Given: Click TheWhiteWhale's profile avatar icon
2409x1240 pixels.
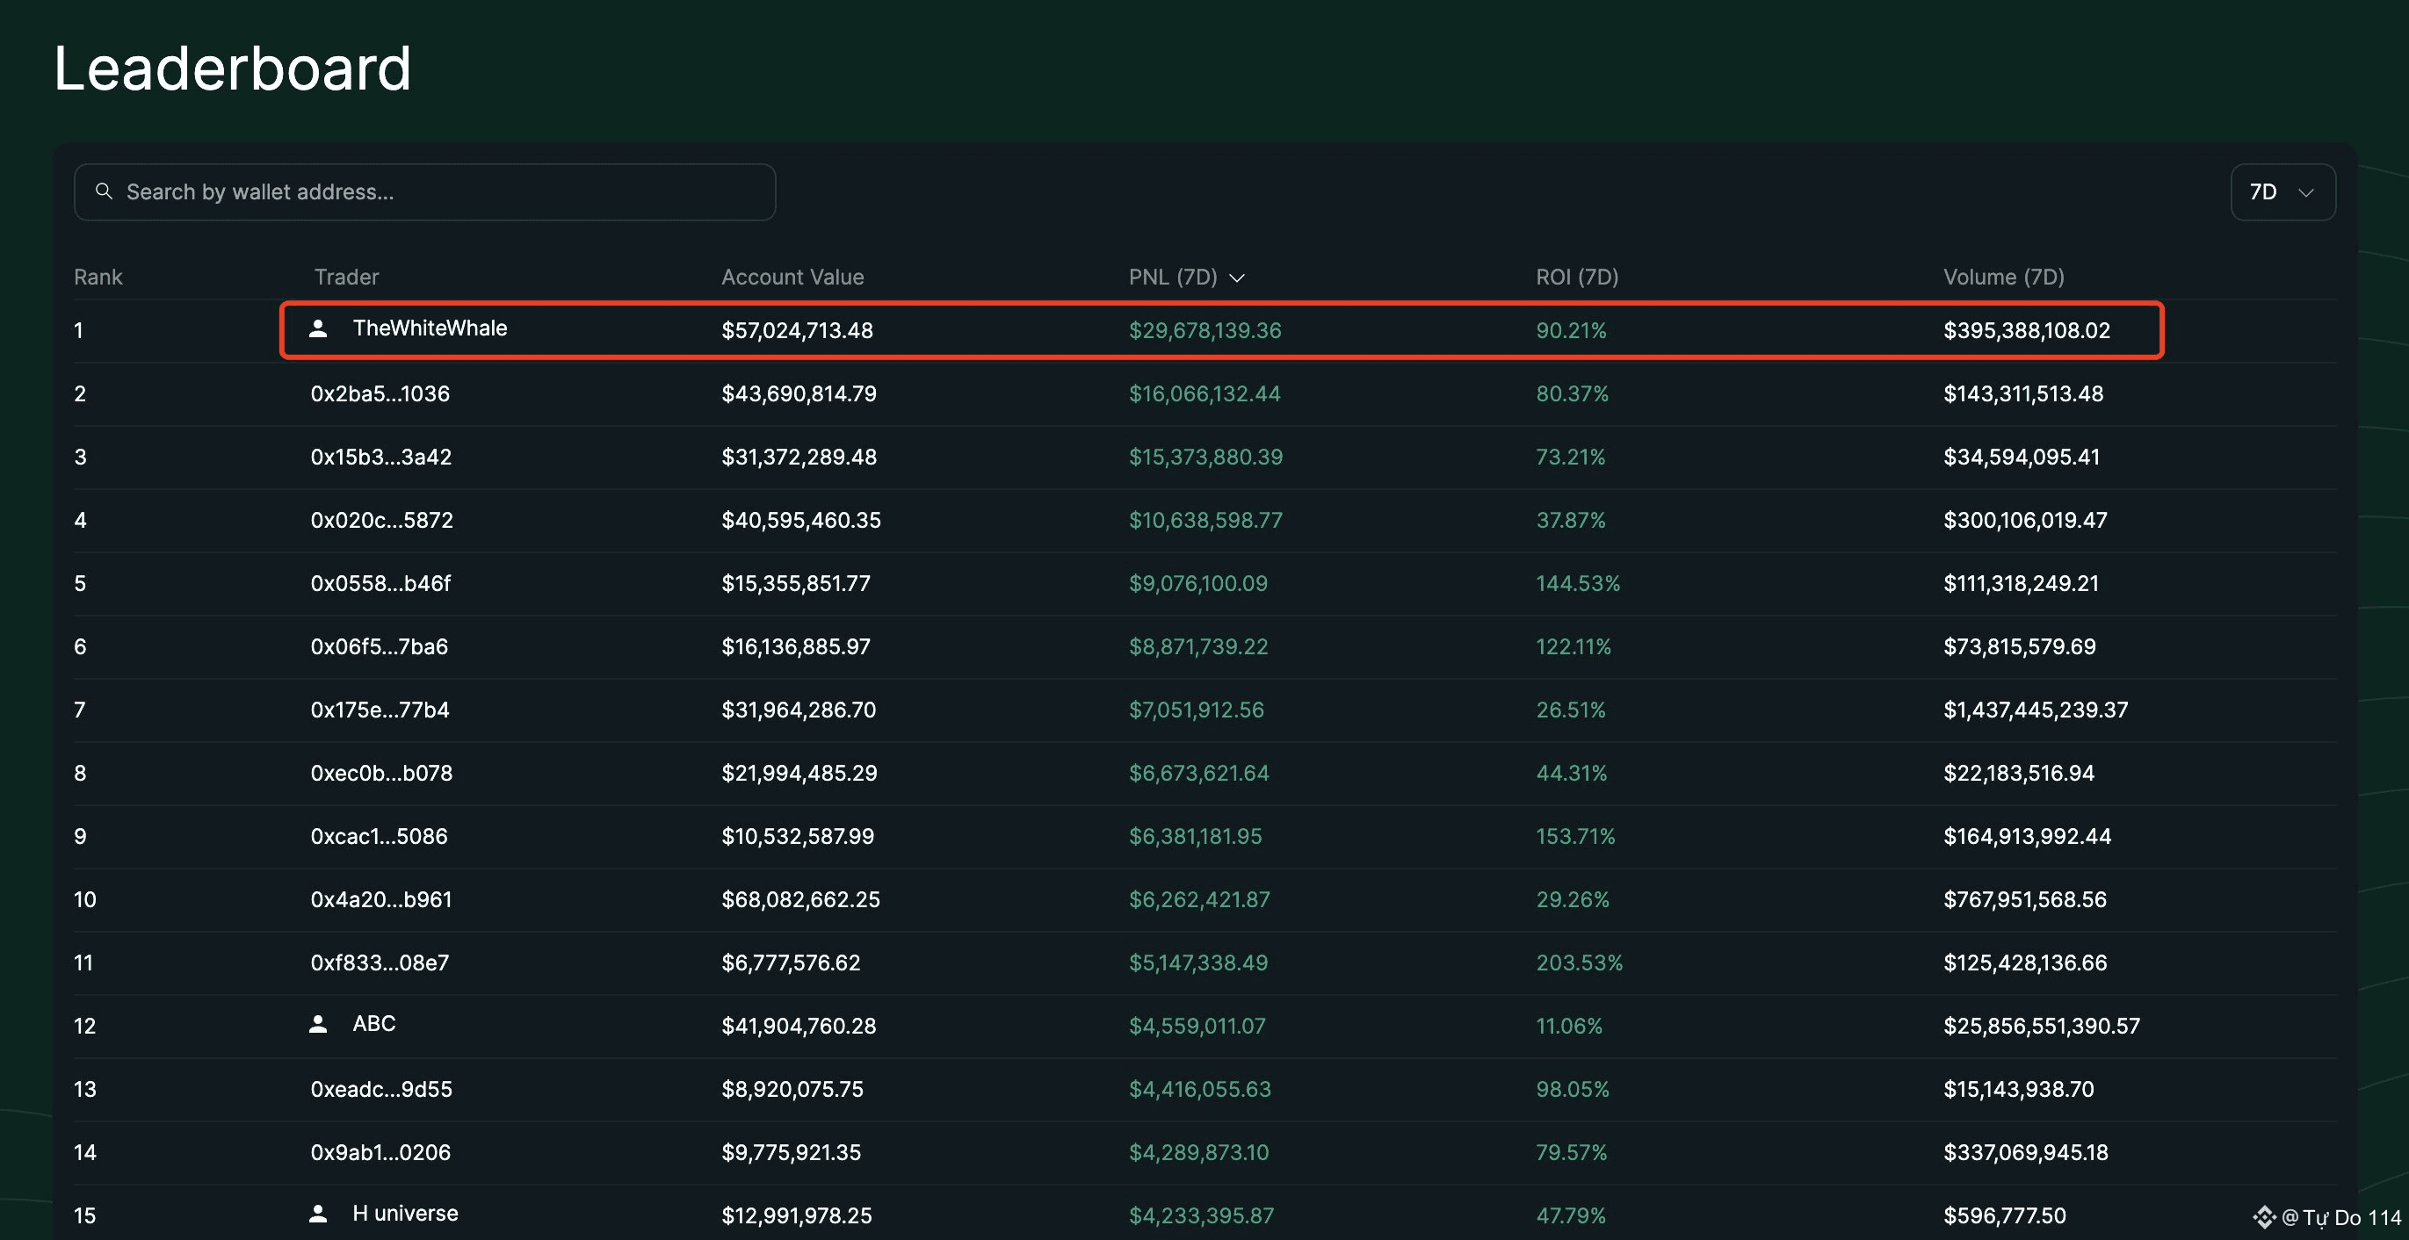Looking at the screenshot, I should (318, 328).
